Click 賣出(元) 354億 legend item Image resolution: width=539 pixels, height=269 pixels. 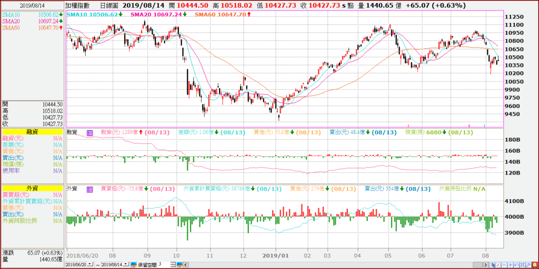(398, 189)
